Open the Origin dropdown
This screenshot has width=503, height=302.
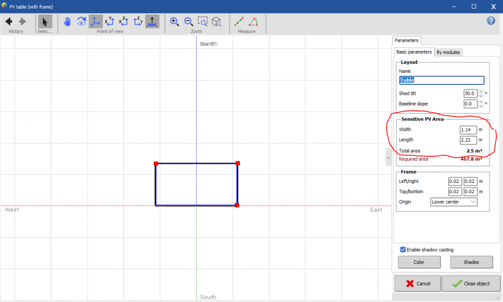(x=454, y=202)
